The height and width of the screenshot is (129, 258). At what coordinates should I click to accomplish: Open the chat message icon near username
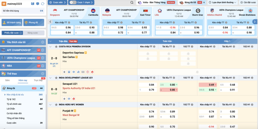pyautogui.click(x=37, y=4)
